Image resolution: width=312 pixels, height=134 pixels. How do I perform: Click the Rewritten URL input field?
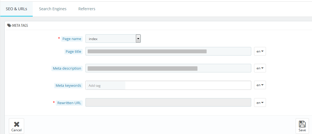[168, 103]
